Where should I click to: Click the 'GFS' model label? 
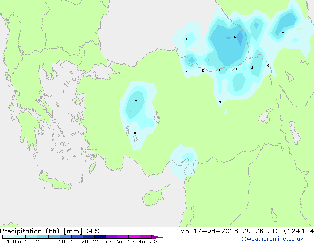click(93, 231)
